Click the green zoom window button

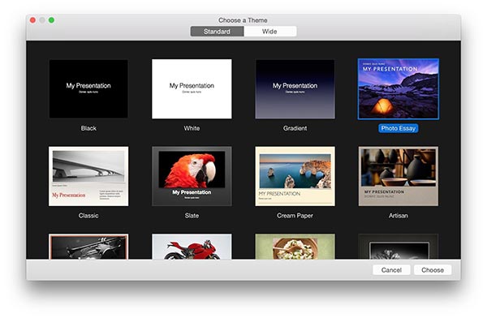52,20
